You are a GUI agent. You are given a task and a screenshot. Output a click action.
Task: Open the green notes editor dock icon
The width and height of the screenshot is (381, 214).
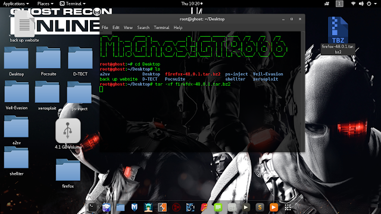(218, 207)
